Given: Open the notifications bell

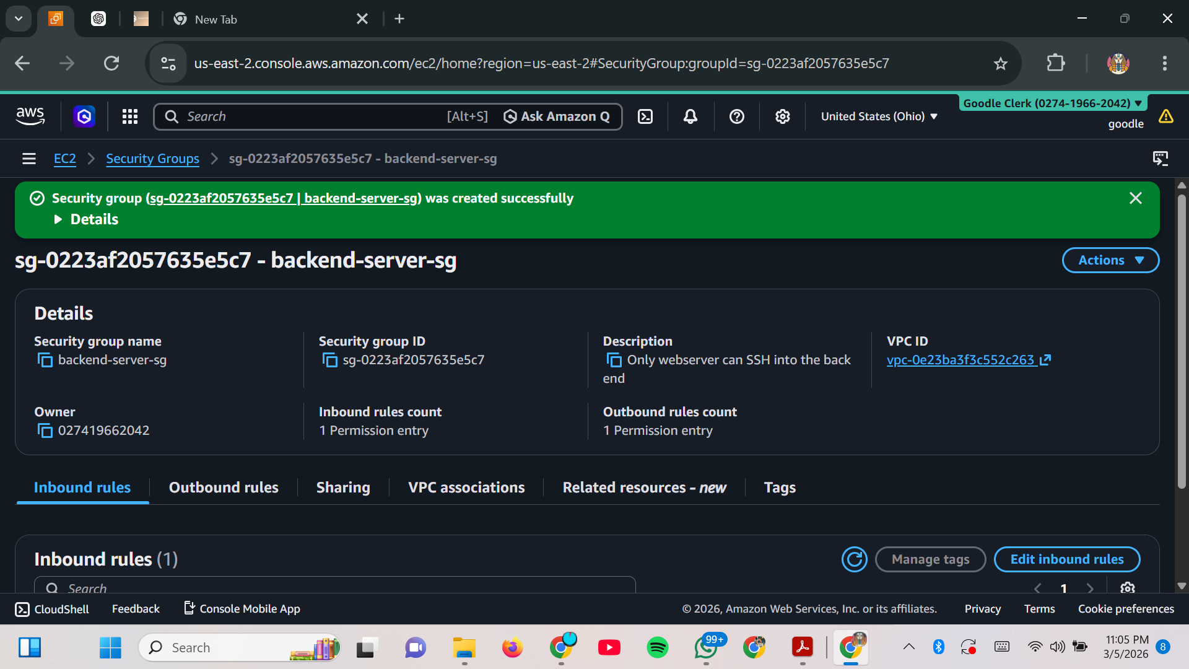Looking at the screenshot, I should [x=690, y=116].
